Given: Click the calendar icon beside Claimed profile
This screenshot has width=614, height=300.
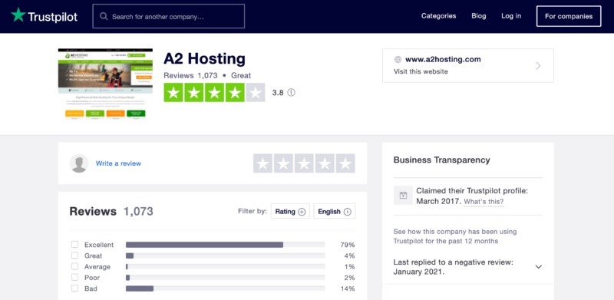Looking at the screenshot, I should tap(403, 195).
